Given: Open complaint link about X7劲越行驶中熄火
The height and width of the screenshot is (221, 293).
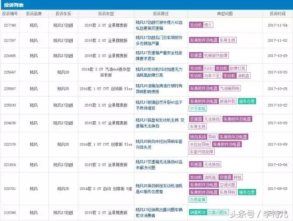Looking at the screenshot, I should (159, 25).
